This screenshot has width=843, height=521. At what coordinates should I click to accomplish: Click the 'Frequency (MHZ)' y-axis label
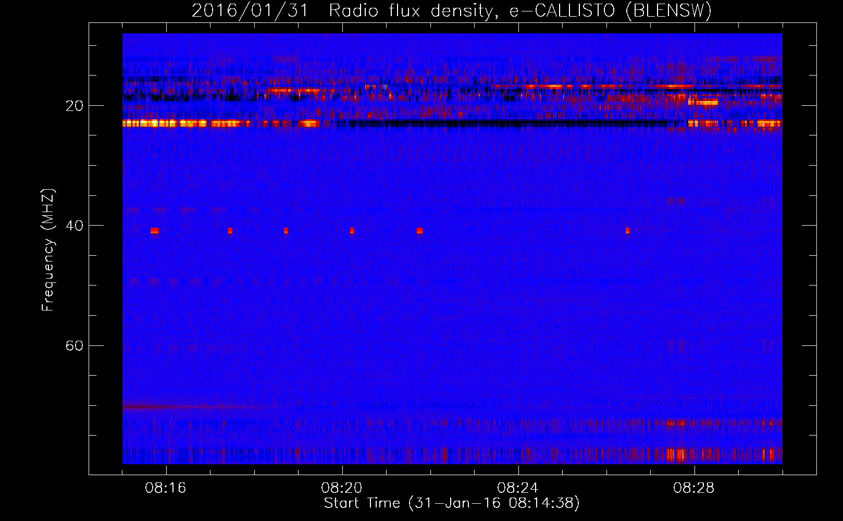click(48, 250)
